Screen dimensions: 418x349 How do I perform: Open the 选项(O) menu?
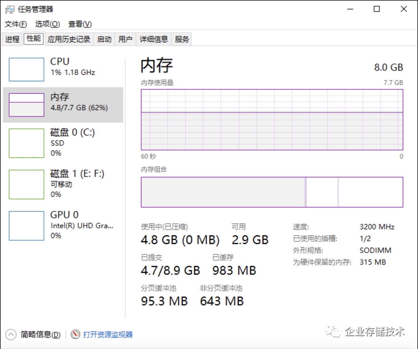[47, 24]
